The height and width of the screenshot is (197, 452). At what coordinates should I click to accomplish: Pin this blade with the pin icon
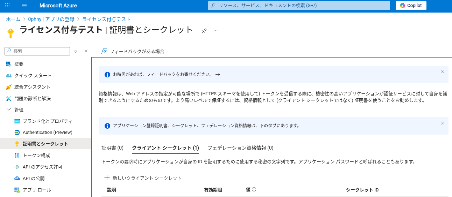[x=204, y=31]
